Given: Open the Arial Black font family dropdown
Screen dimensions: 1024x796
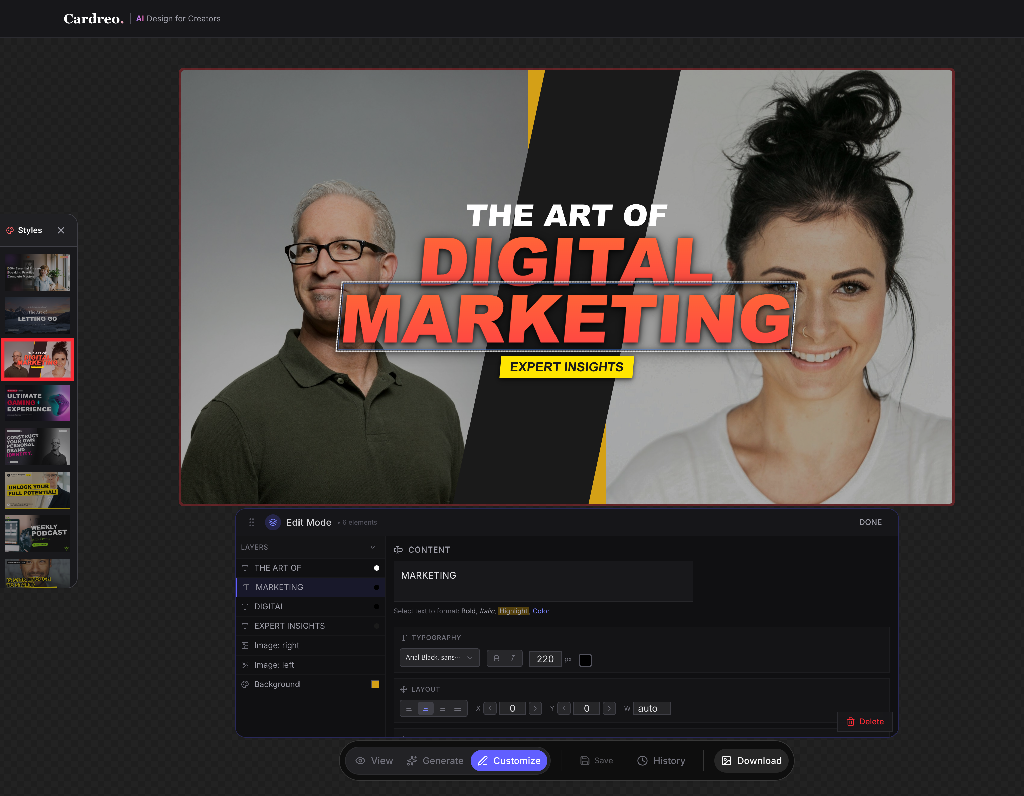Looking at the screenshot, I should point(439,657).
